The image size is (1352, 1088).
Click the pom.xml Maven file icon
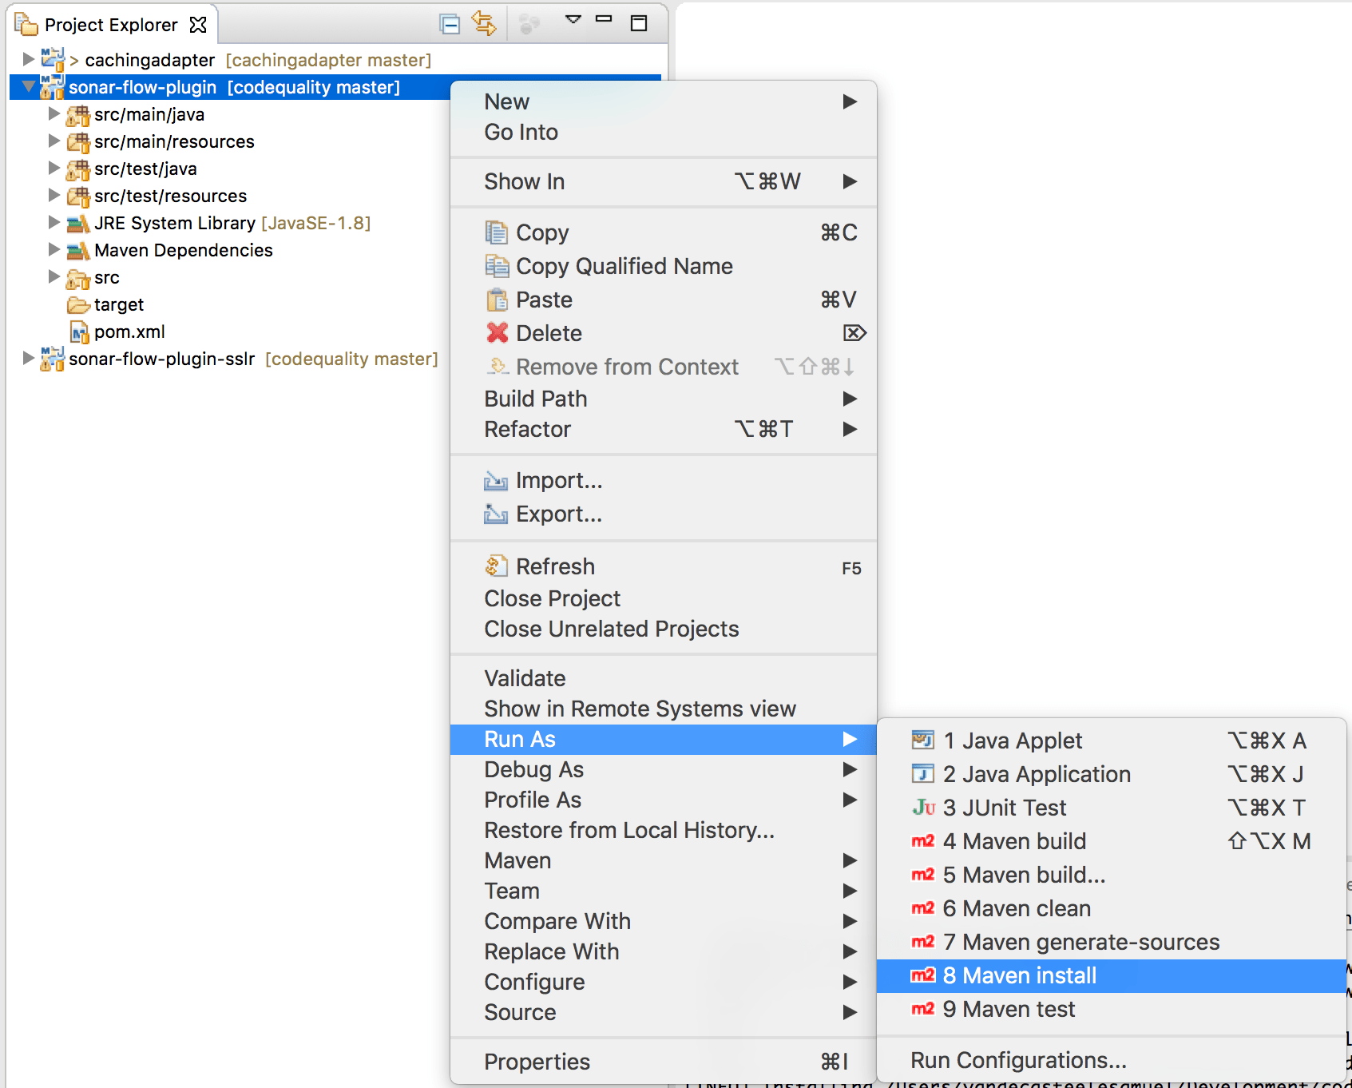pyautogui.click(x=77, y=332)
